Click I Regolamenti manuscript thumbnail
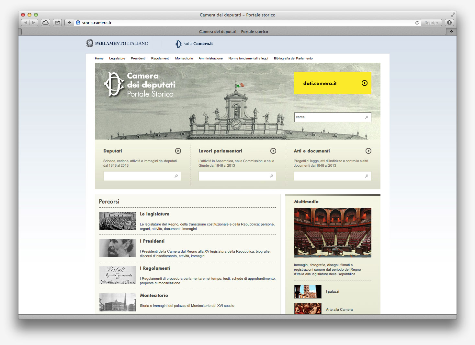This screenshot has height=345, width=475. pos(118,275)
